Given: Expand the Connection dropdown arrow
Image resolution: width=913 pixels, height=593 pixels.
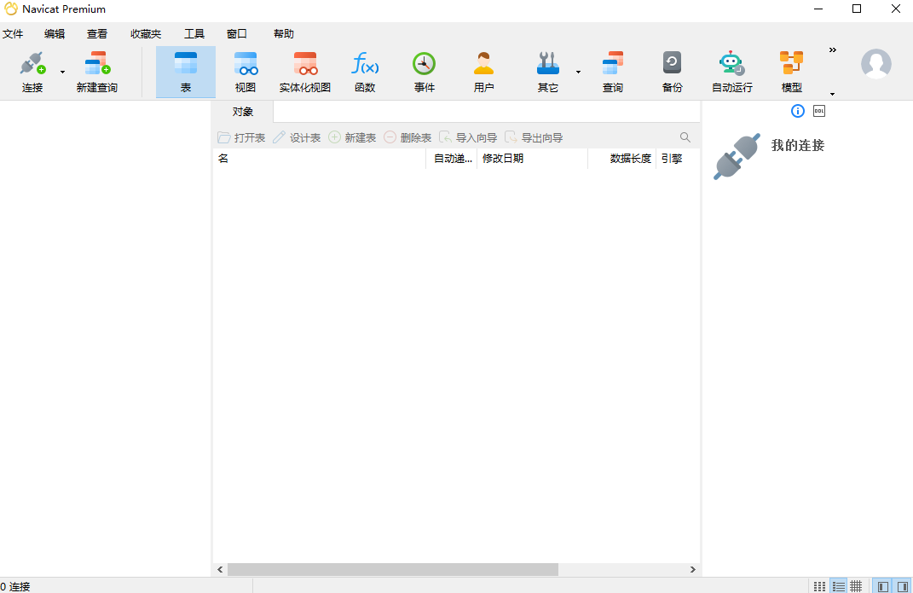Looking at the screenshot, I should click(x=62, y=73).
